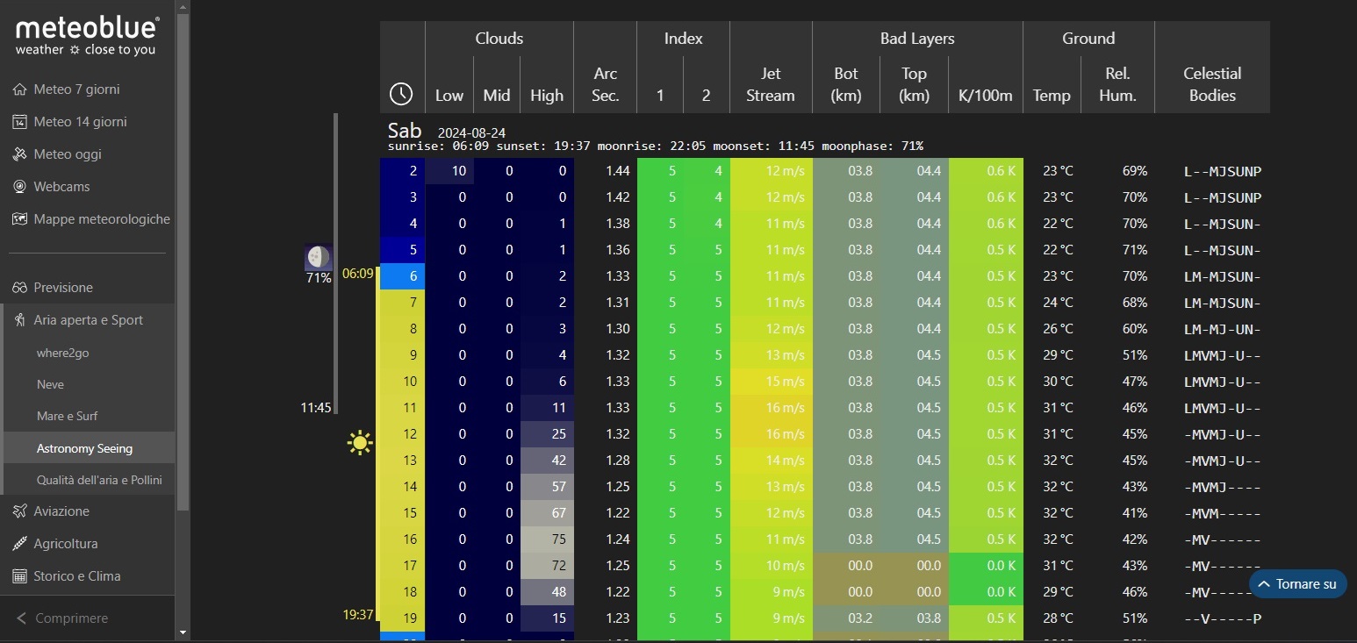The image size is (1357, 643).
Task: Click the calendar icon beside Meteo 14 giorni
Action: click(20, 122)
